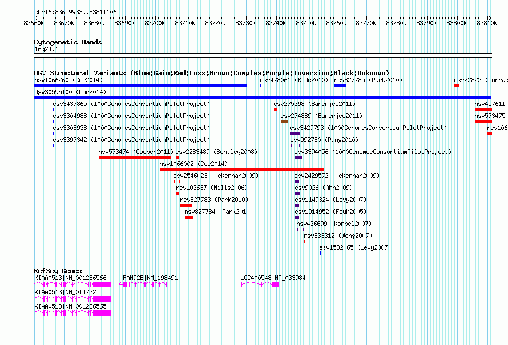This screenshot has width=508, height=345.
Task: Click nsv436699 (Korbel2007) label
Action: click(334, 224)
